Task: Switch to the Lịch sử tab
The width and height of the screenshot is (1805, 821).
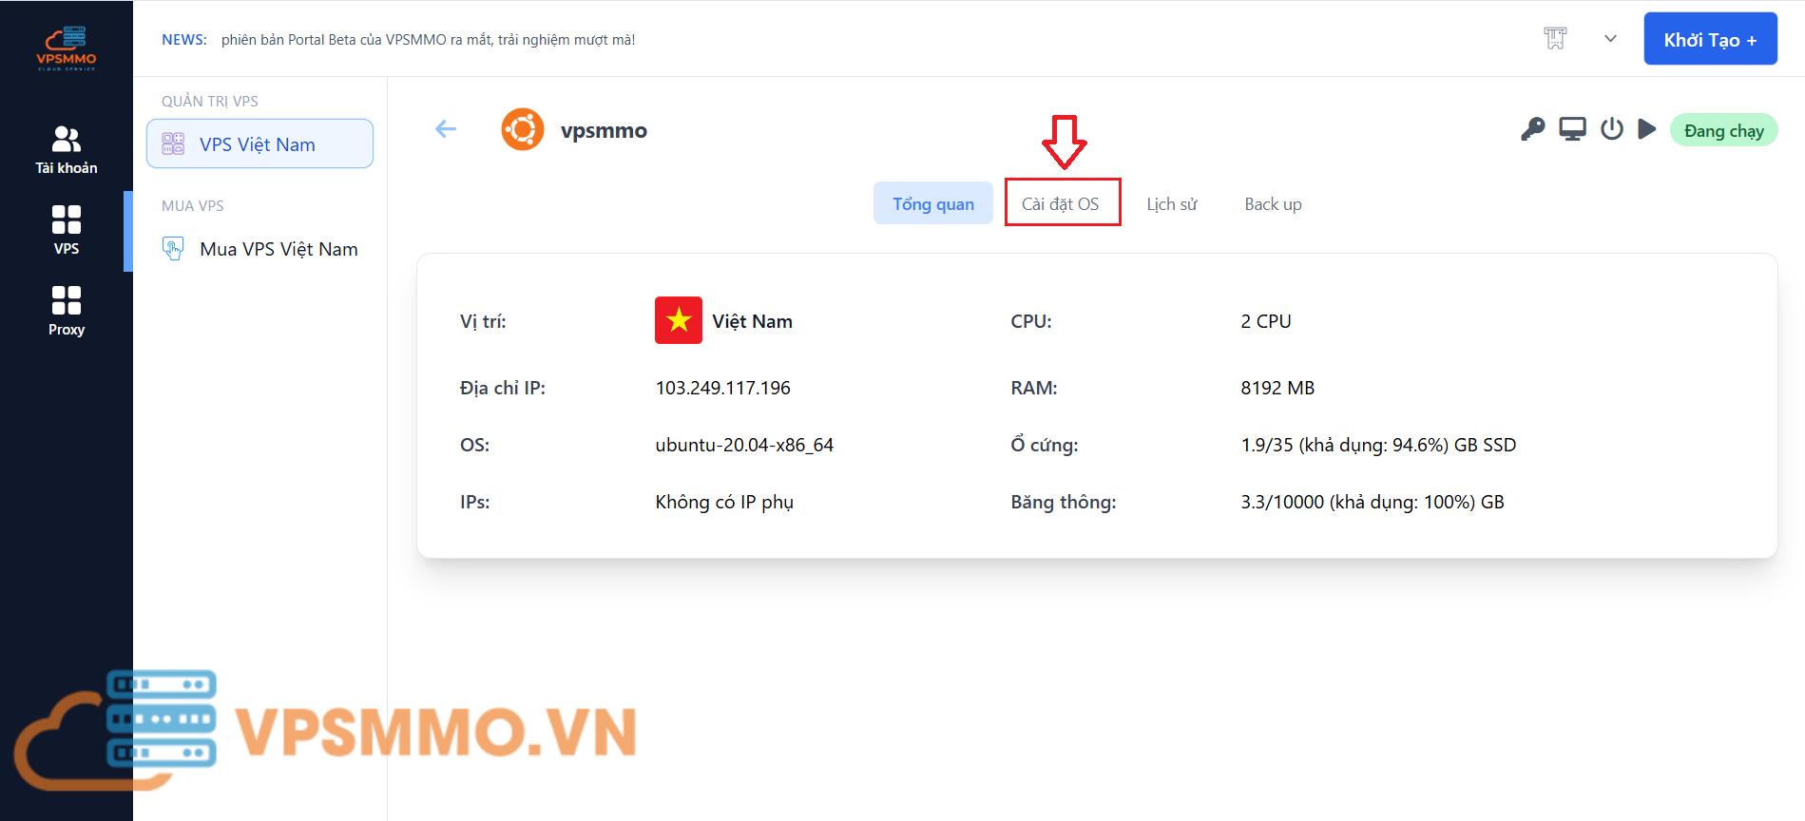Action: click(x=1171, y=204)
